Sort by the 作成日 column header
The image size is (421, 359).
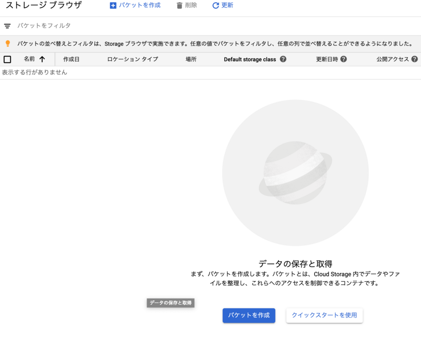(x=71, y=59)
